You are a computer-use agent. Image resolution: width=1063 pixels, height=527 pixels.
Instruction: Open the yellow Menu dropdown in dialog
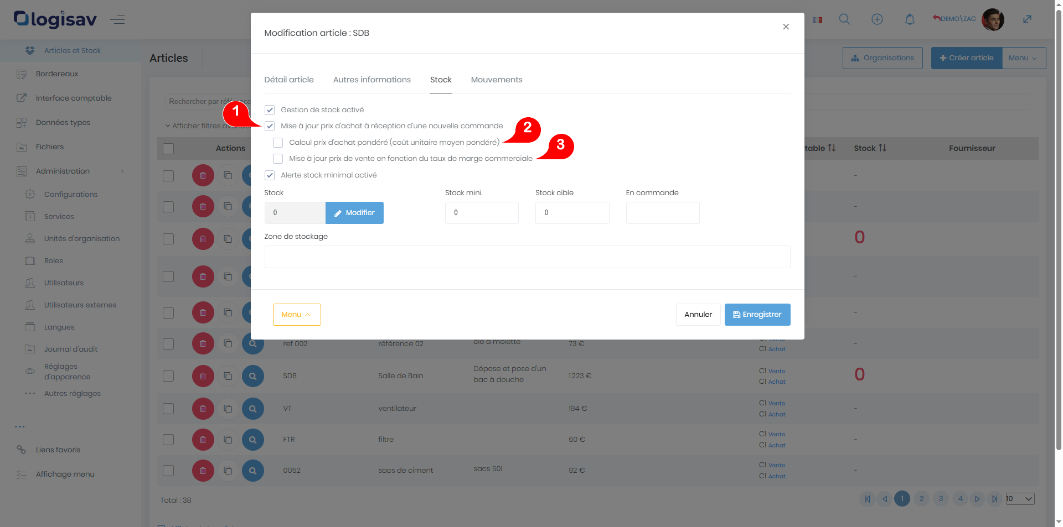pos(296,315)
